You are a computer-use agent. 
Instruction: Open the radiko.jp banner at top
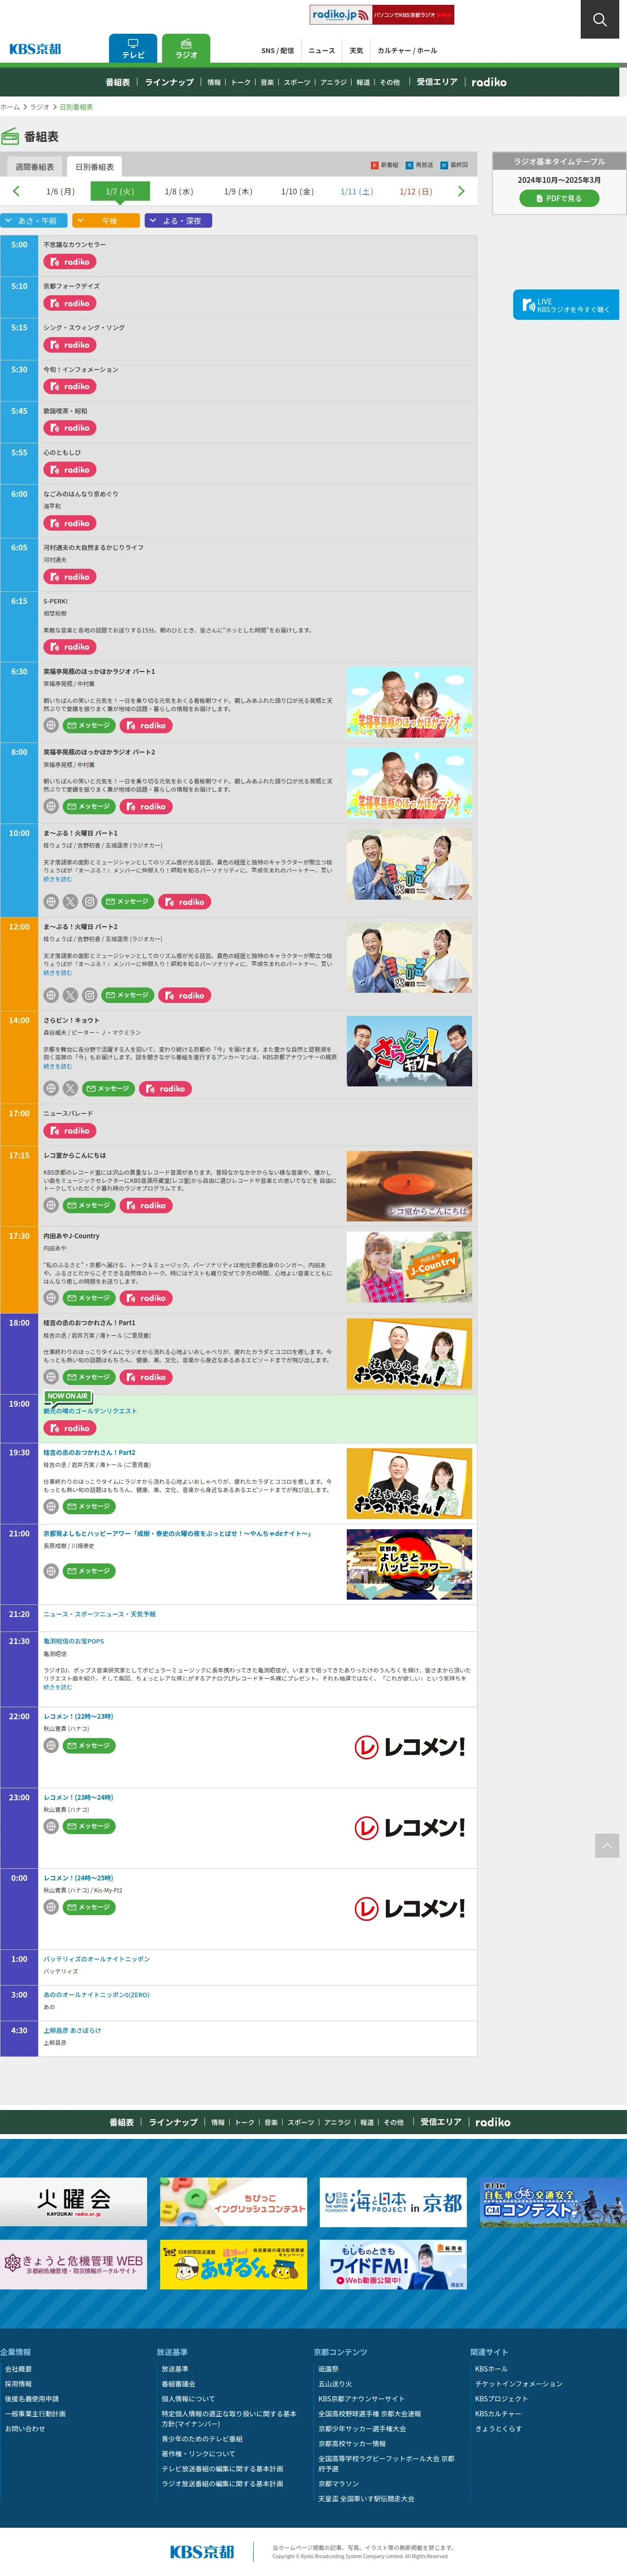tap(381, 15)
